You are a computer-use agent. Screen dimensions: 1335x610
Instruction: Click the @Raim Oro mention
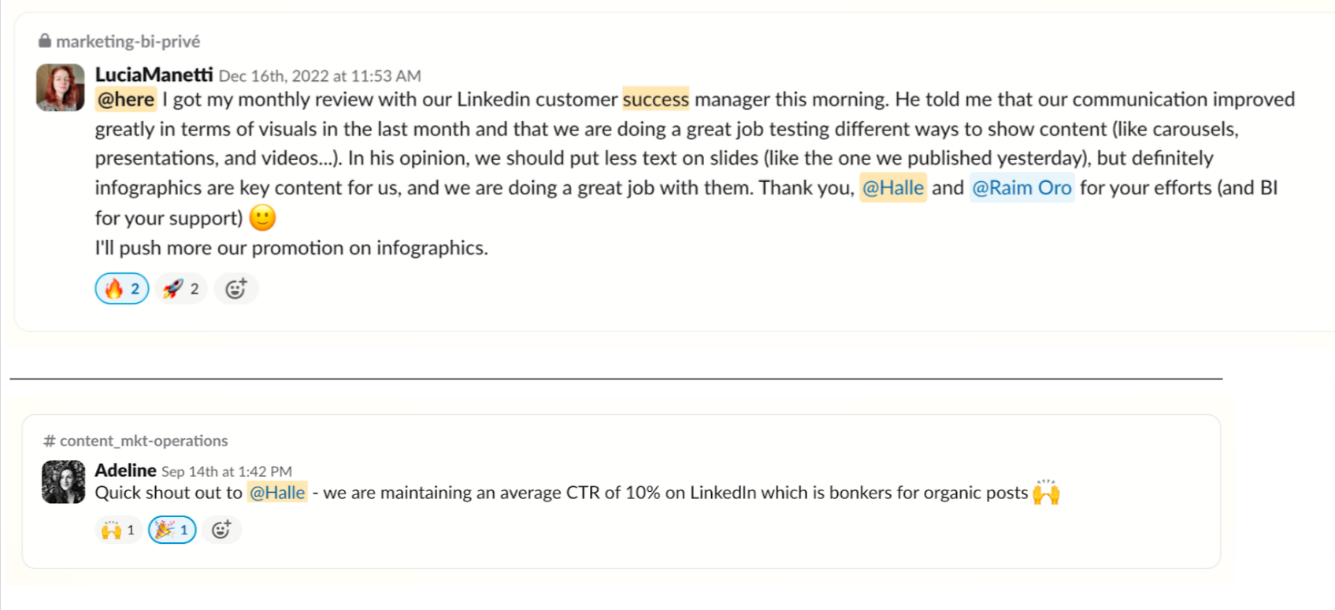click(1022, 188)
